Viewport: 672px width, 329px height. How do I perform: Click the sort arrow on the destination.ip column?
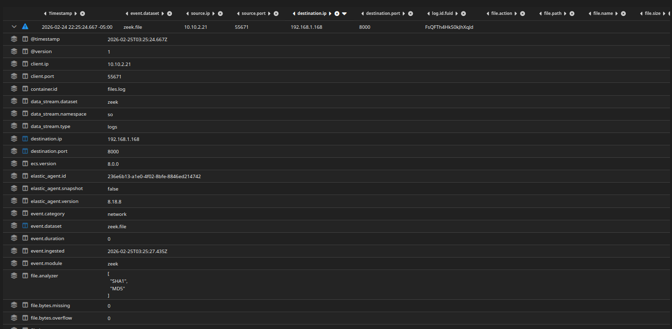344,13
